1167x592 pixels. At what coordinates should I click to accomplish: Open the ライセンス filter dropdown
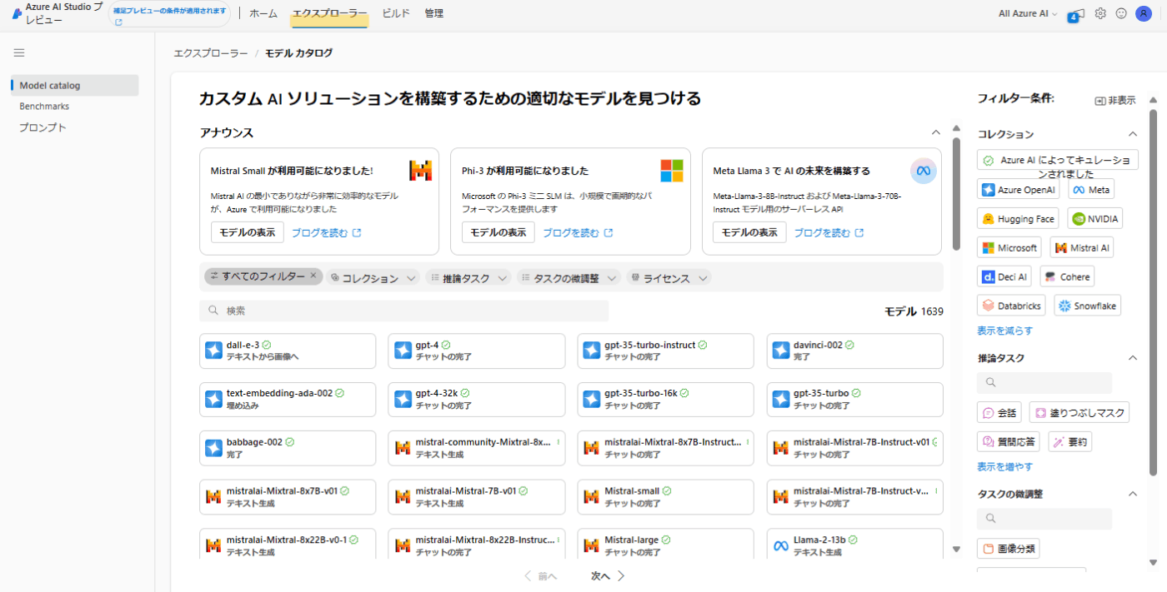click(669, 278)
